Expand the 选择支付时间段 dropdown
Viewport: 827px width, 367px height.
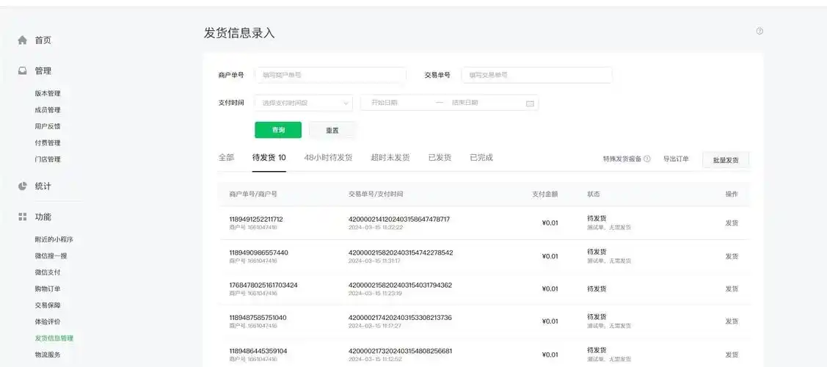coord(303,103)
